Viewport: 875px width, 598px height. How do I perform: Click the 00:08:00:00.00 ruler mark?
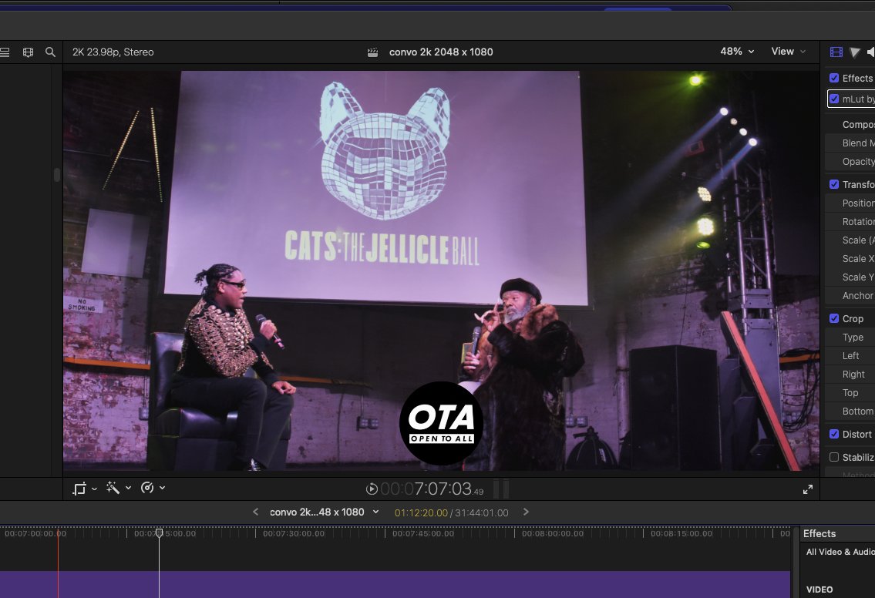tap(553, 533)
